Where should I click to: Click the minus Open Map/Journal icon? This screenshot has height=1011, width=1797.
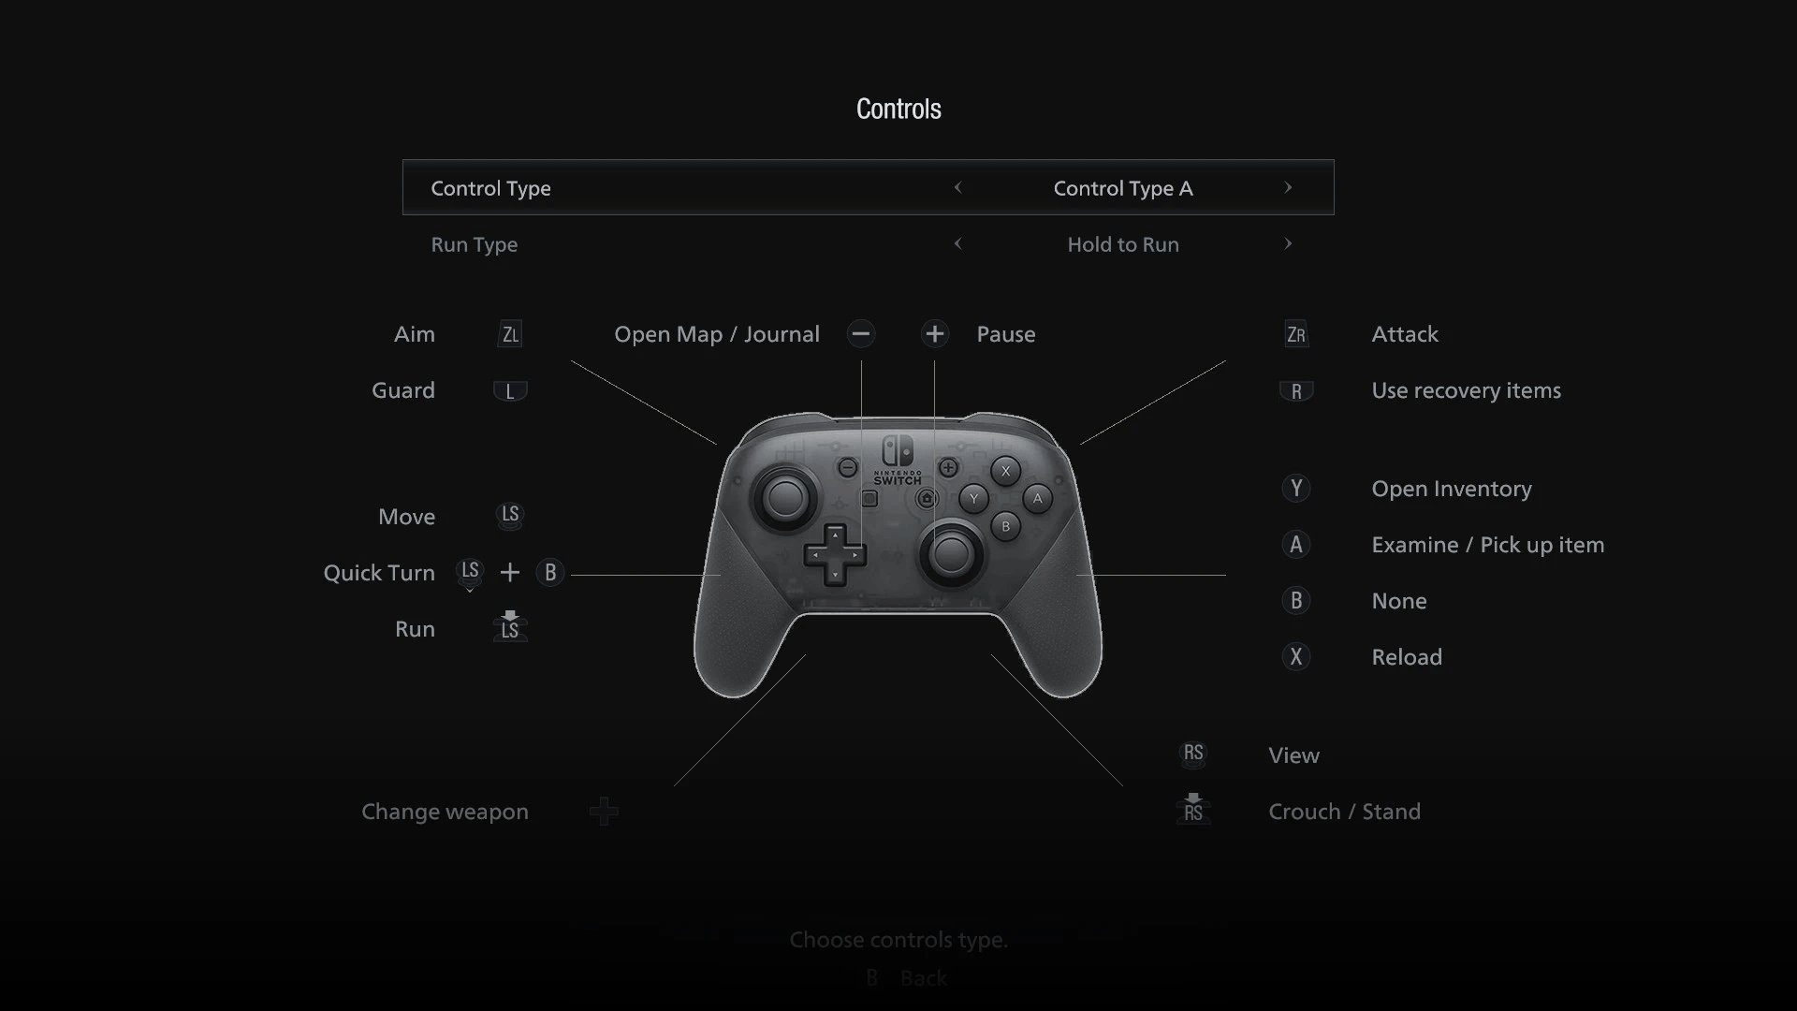point(861,333)
